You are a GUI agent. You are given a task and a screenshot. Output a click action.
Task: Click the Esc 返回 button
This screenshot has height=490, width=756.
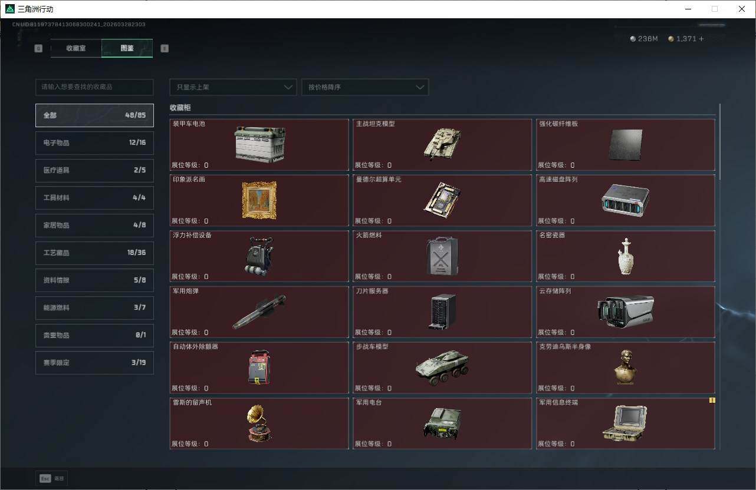pyautogui.click(x=52, y=478)
